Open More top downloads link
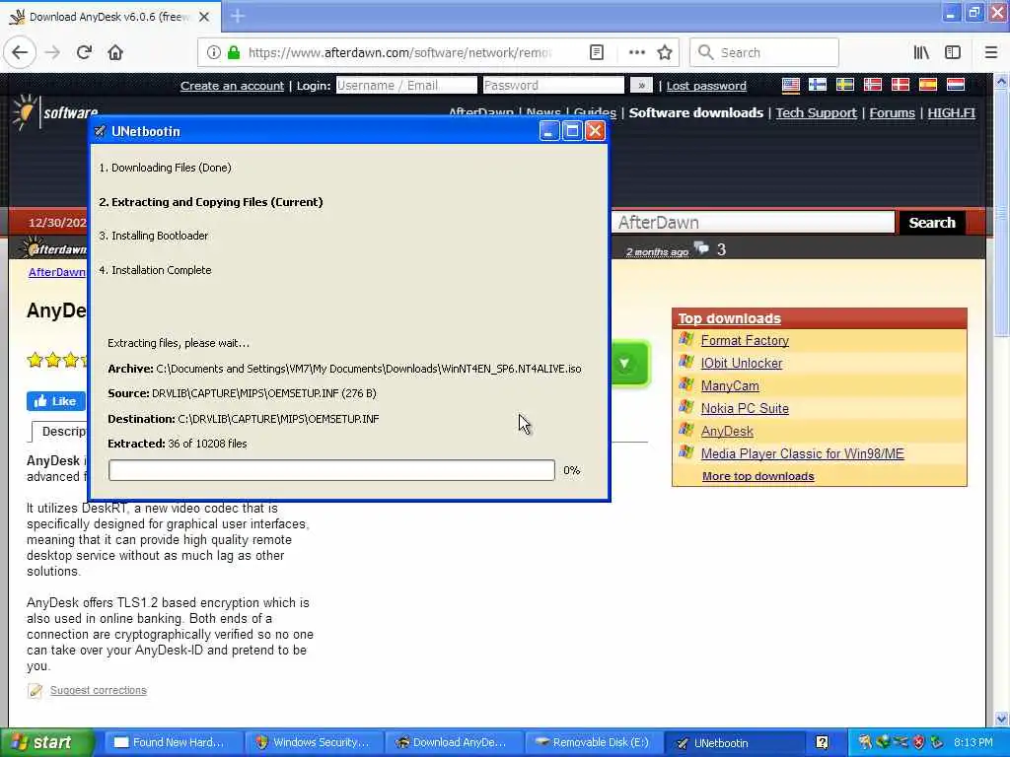Screen dimensions: 1010x757 tap(758, 476)
